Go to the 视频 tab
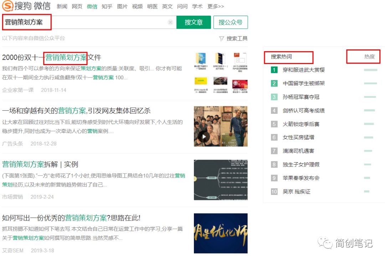 pyautogui.click(x=137, y=6)
